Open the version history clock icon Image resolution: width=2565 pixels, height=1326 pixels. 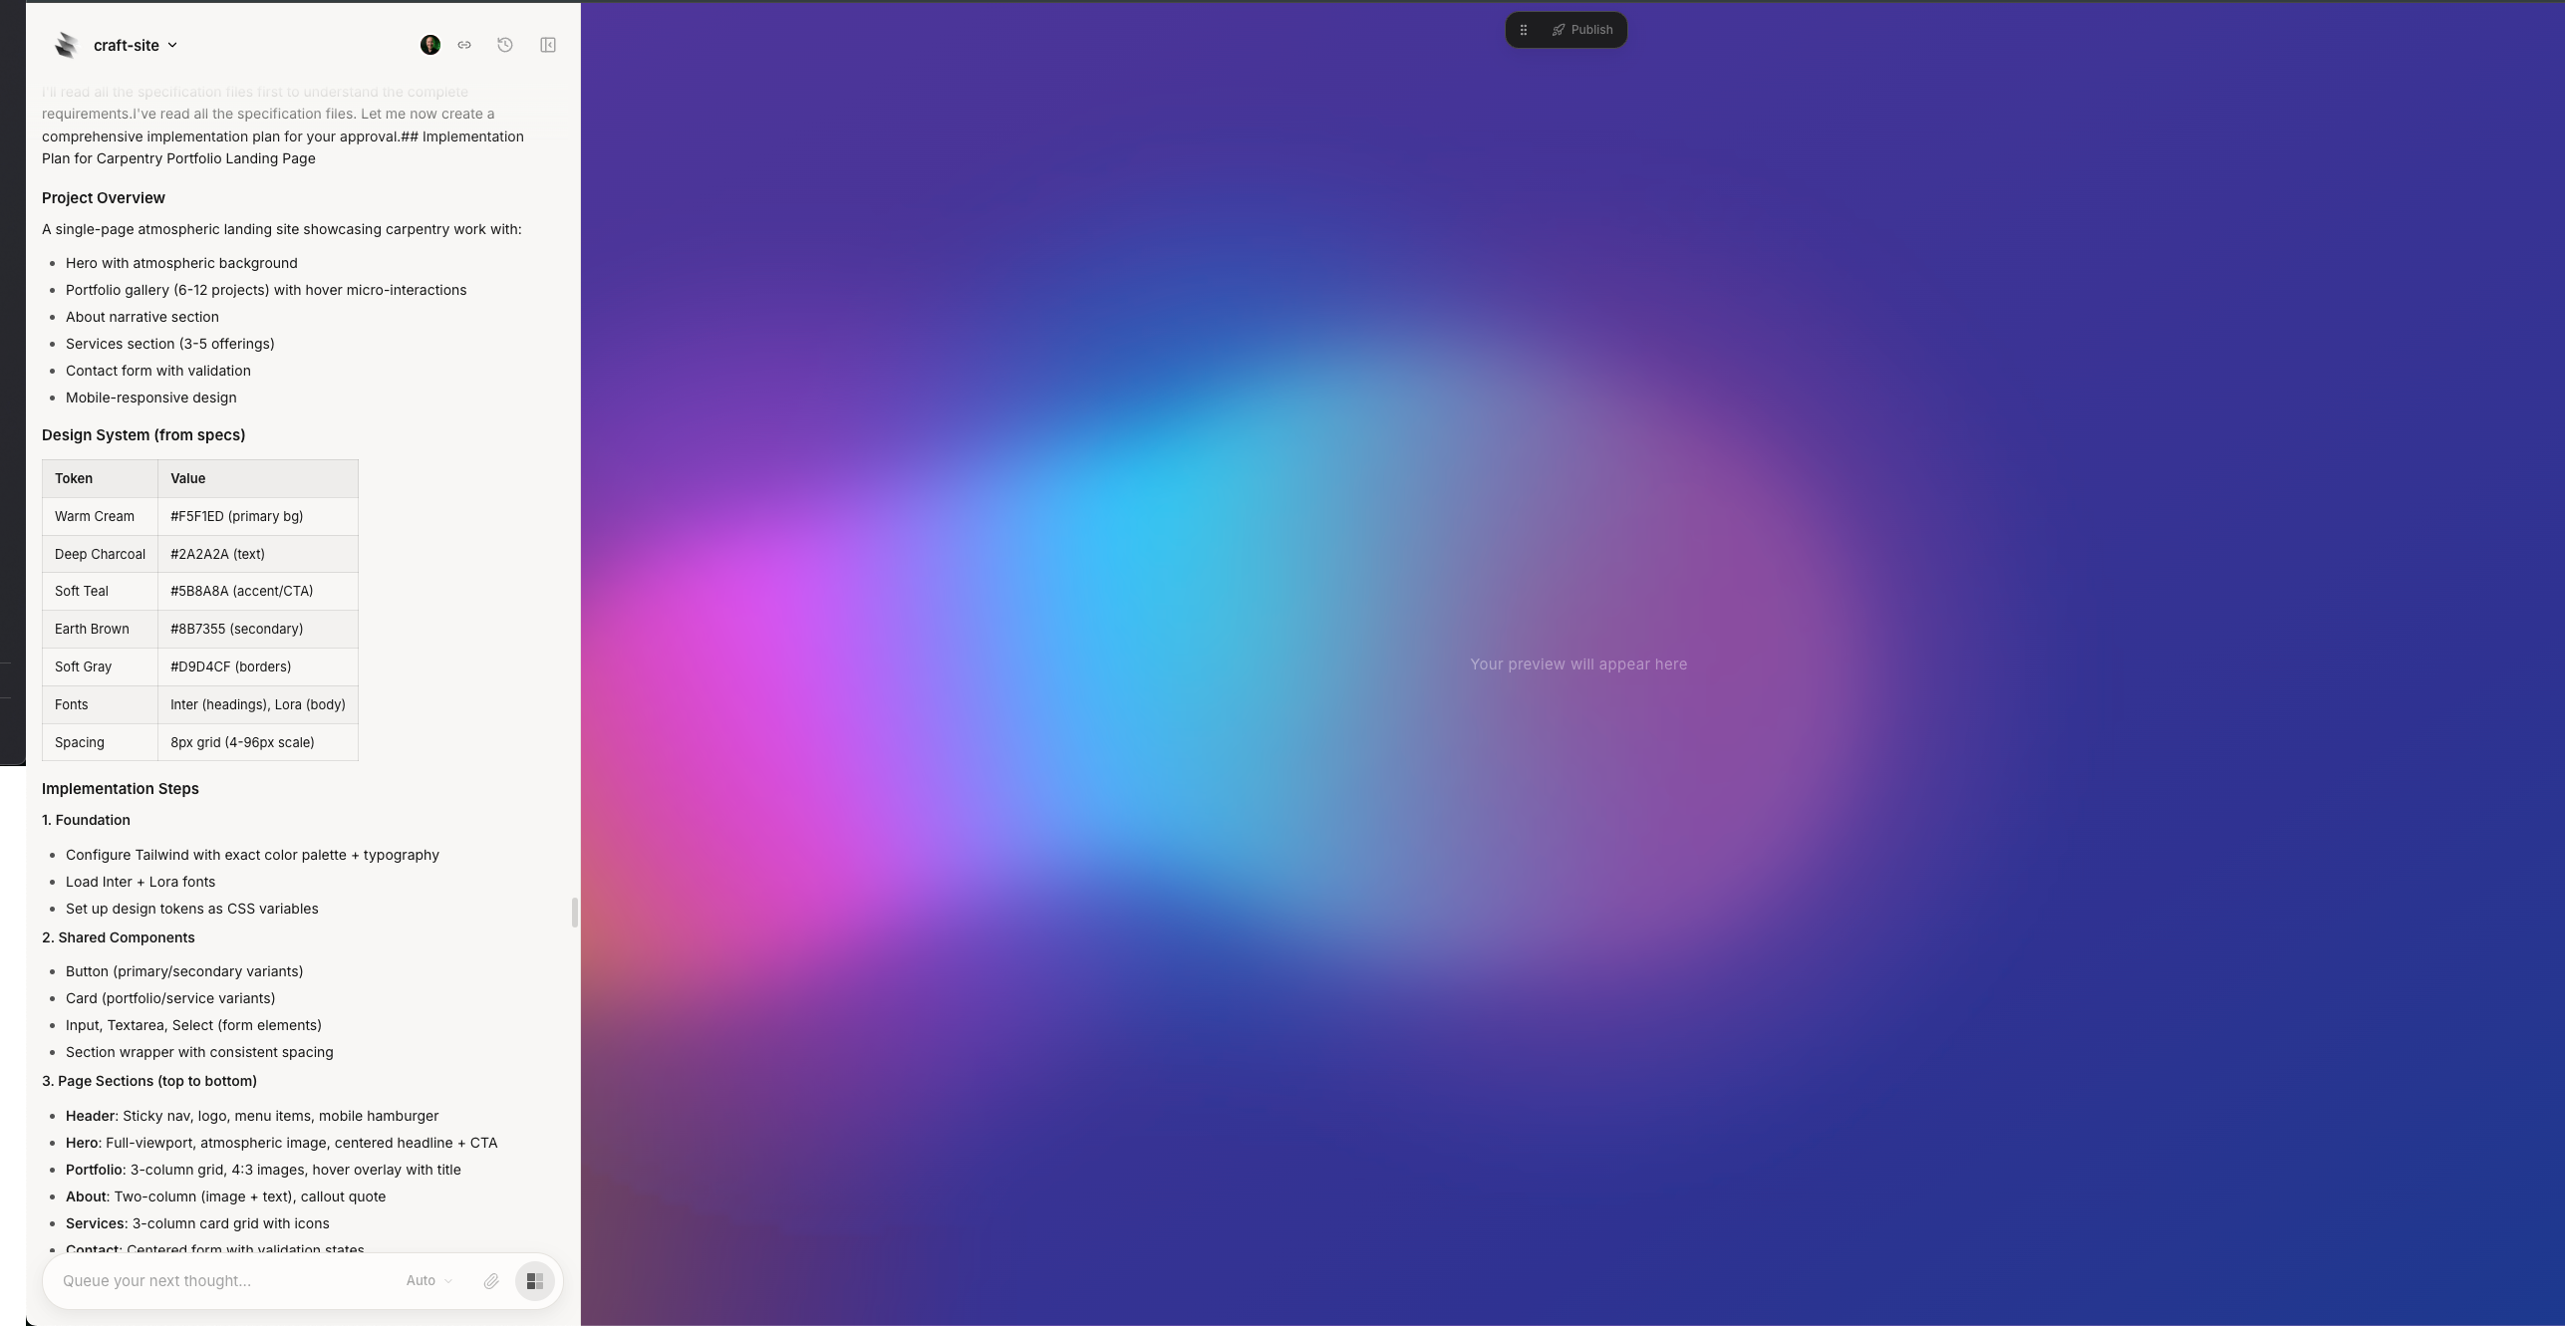tap(504, 45)
